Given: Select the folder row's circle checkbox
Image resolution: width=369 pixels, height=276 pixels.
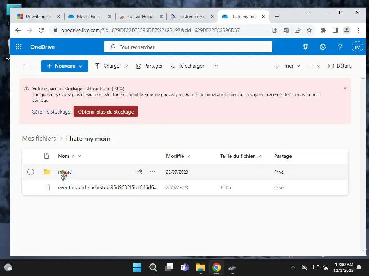Looking at the screenshot, I should [x=31, y=172].
